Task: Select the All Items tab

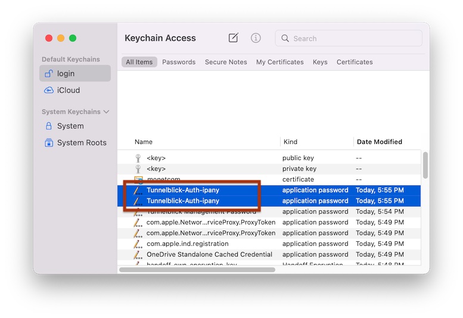Action: [x=139, y=62]
